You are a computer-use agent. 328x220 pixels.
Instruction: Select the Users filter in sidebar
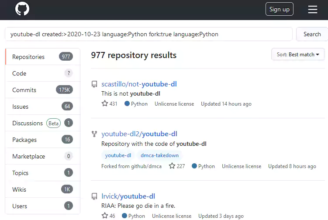pyautogui.click(x=43, y=206)
